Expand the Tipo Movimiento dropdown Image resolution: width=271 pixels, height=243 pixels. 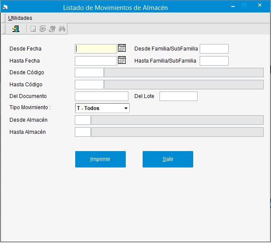(126, 108)
